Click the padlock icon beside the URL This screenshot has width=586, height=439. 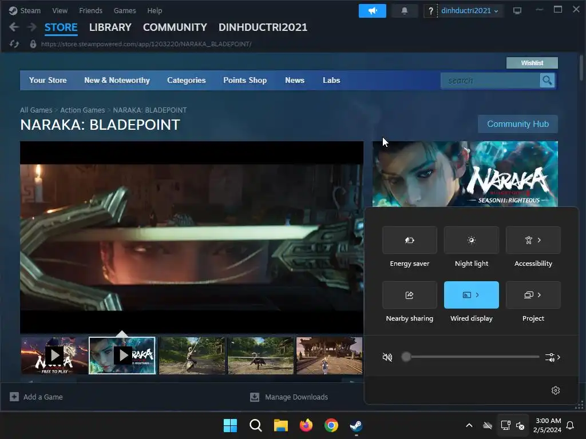pyautogui.click(x=33, y=44)
